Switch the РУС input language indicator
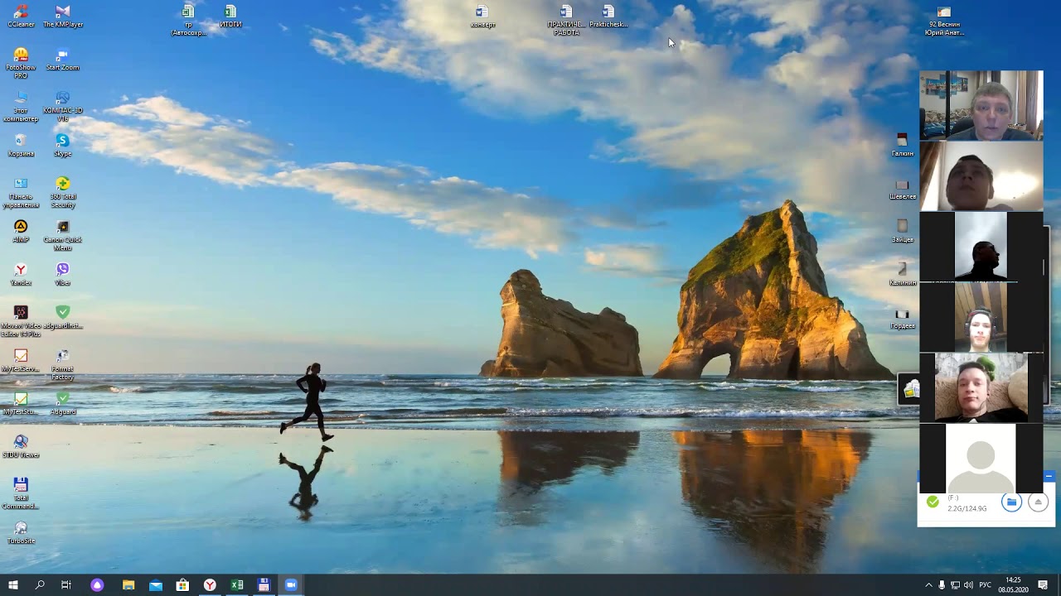 986,585
